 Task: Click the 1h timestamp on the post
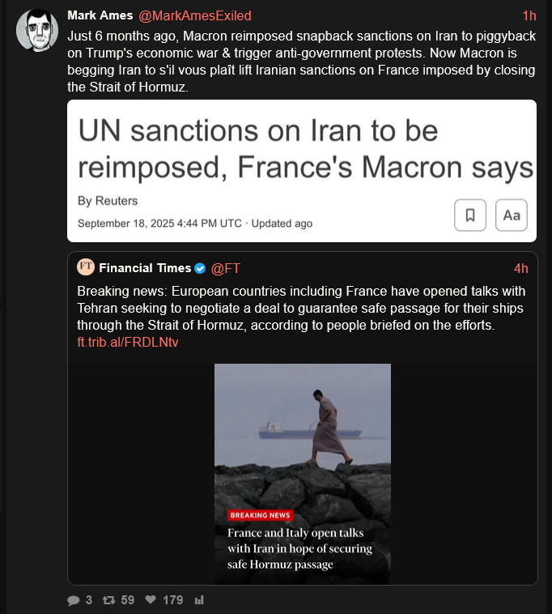[x=529, y=15]
